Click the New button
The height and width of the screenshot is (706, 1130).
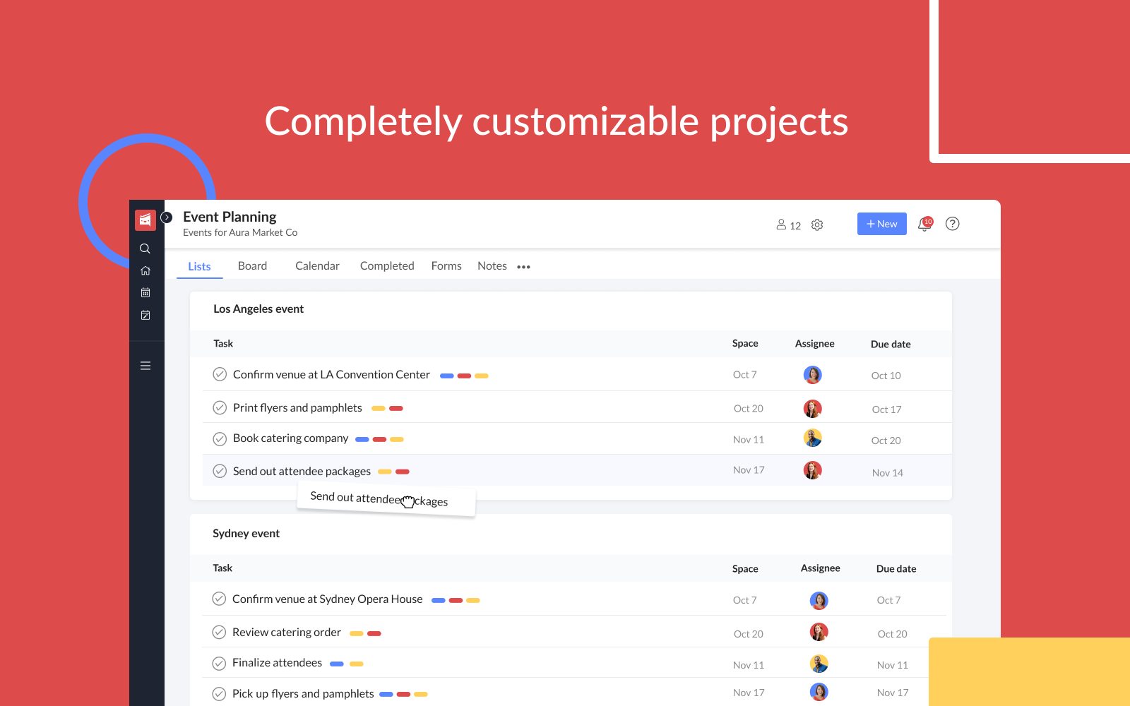tap(882, 224)
